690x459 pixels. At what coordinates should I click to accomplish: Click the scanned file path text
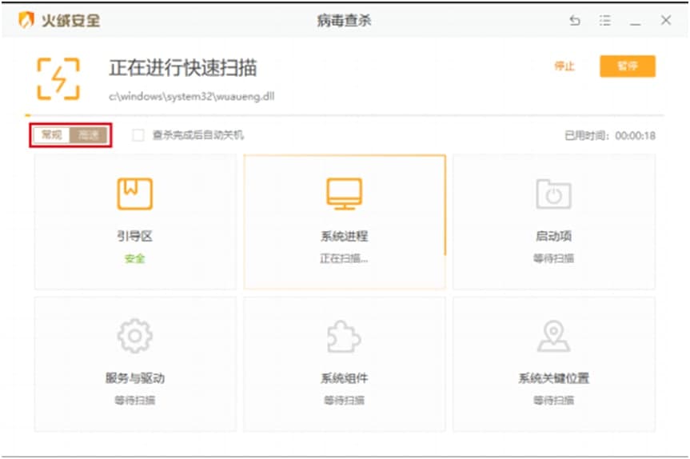click(x=192, y=96)
